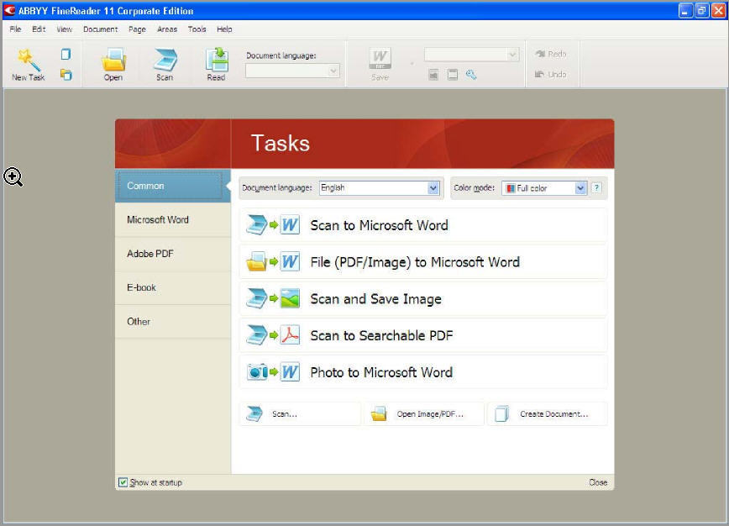
Task: Start Scan to Microsoft Word task
Action: pos(423,225)
